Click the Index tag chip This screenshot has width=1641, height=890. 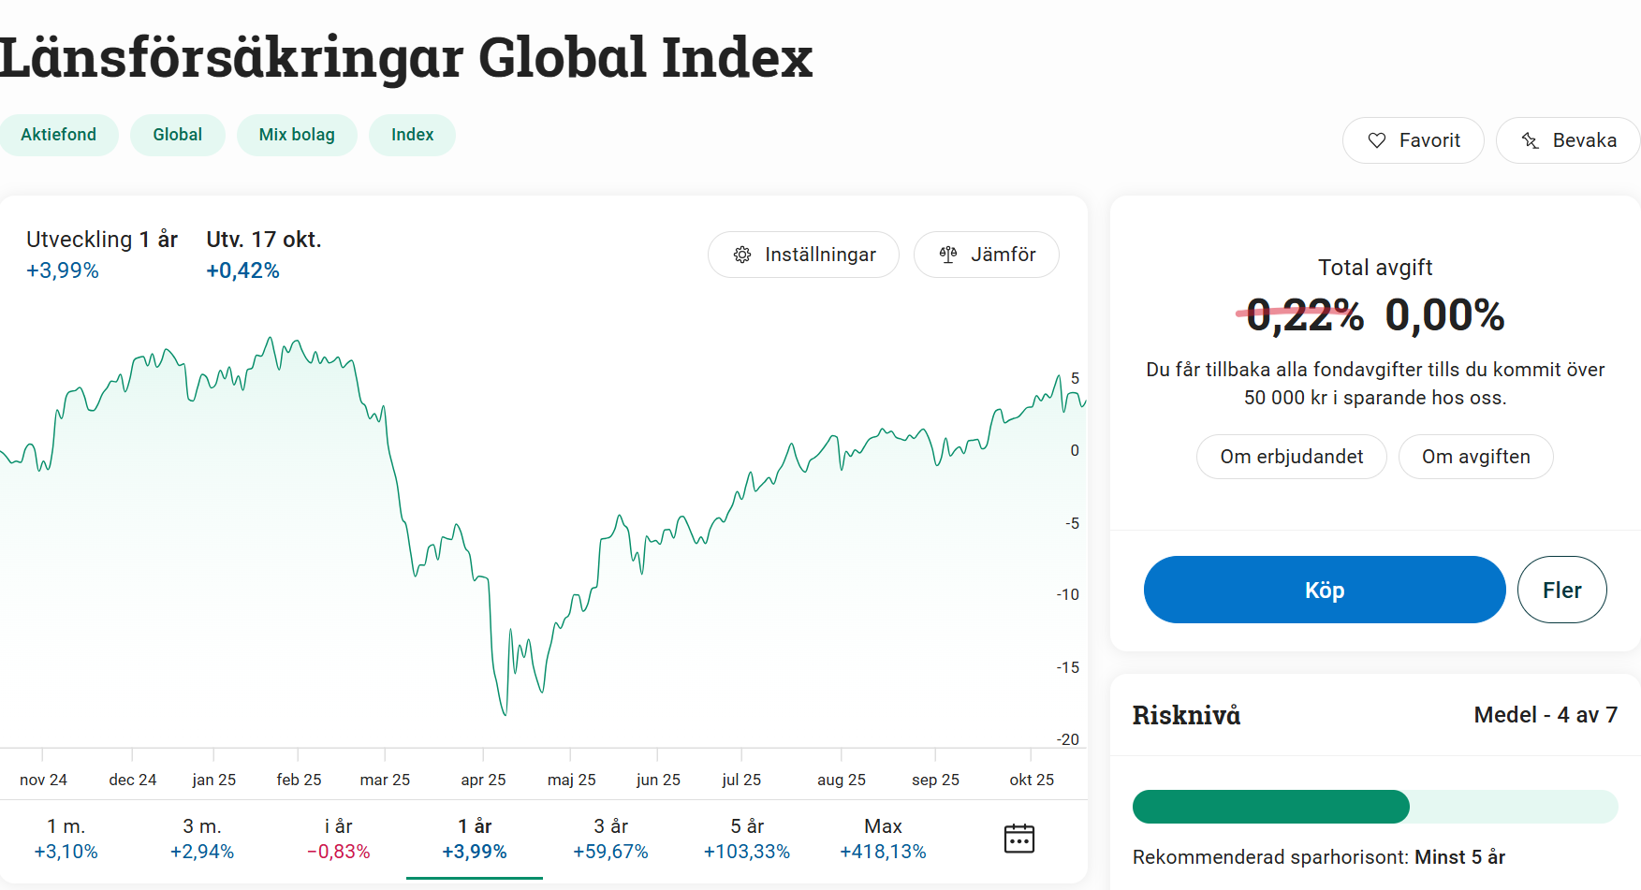[412, 135]
